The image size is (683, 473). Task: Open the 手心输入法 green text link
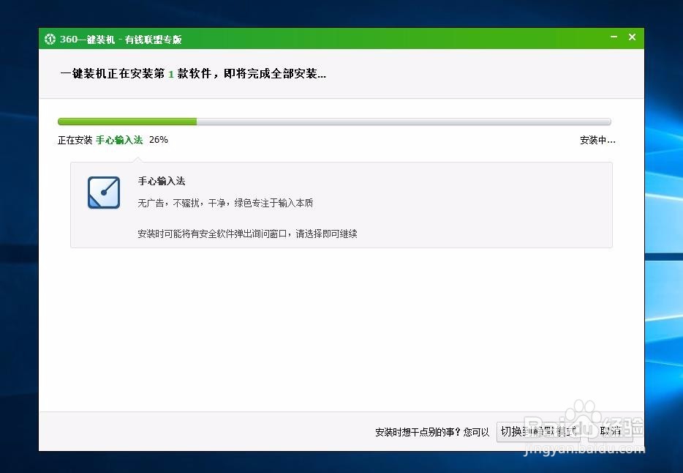coord(121,140)
